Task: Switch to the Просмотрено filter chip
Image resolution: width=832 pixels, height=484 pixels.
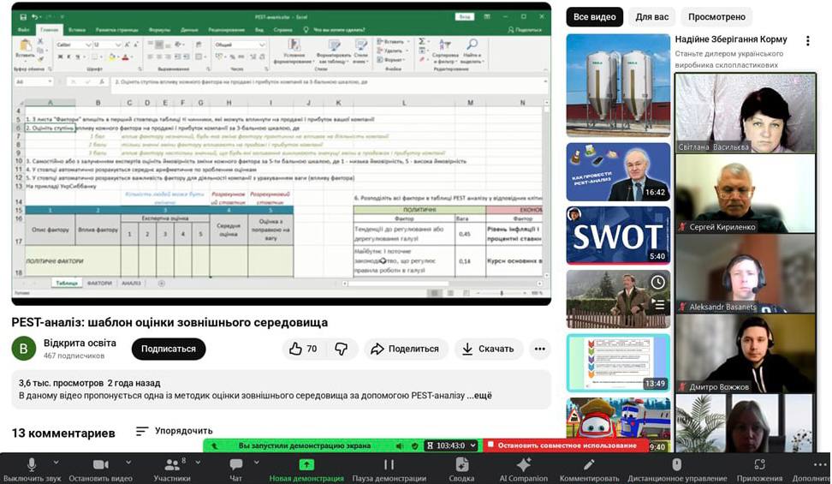Action: (x=716, y=16)
